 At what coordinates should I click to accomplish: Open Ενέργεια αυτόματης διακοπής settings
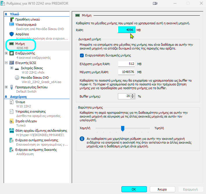tap(36, 150)
